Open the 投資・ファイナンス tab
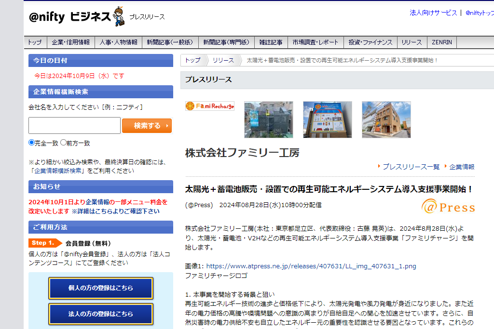The height and width of the screenshot is (329, 494). [x=370, y=42]
